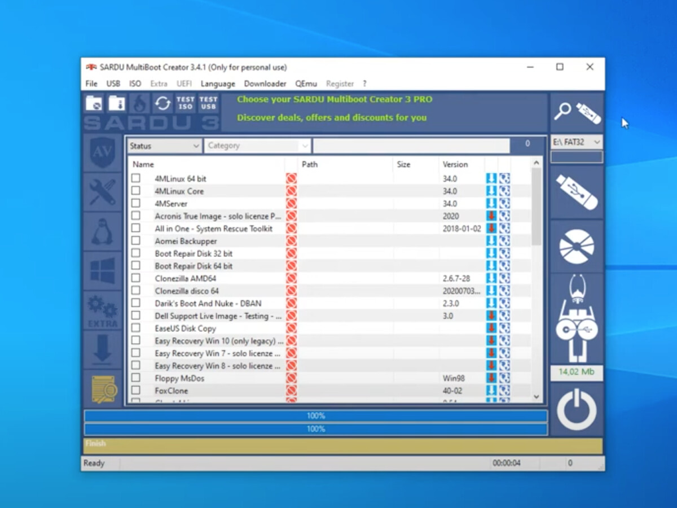Click the refresh arrows toolbar icon
This screenshot has width=677, height=508.
[162, 103]
